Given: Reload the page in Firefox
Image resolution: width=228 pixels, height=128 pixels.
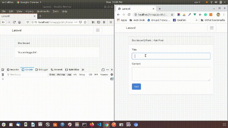Looking at the screenshot, I should [x=14, y=22].
